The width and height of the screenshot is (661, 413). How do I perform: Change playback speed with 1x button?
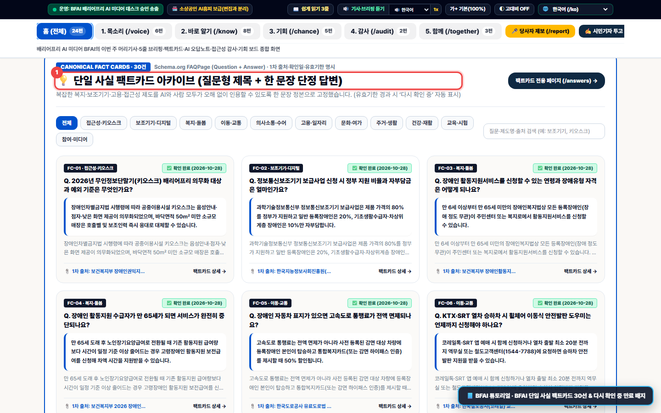click(x=436, y=9)
